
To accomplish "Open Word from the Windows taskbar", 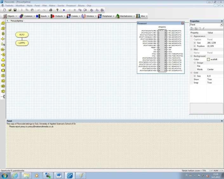I will tap(59, 176).
